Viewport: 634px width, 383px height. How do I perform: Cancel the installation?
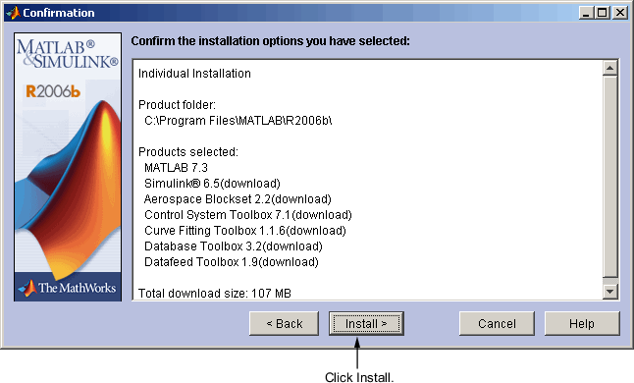tap(497, 323)
